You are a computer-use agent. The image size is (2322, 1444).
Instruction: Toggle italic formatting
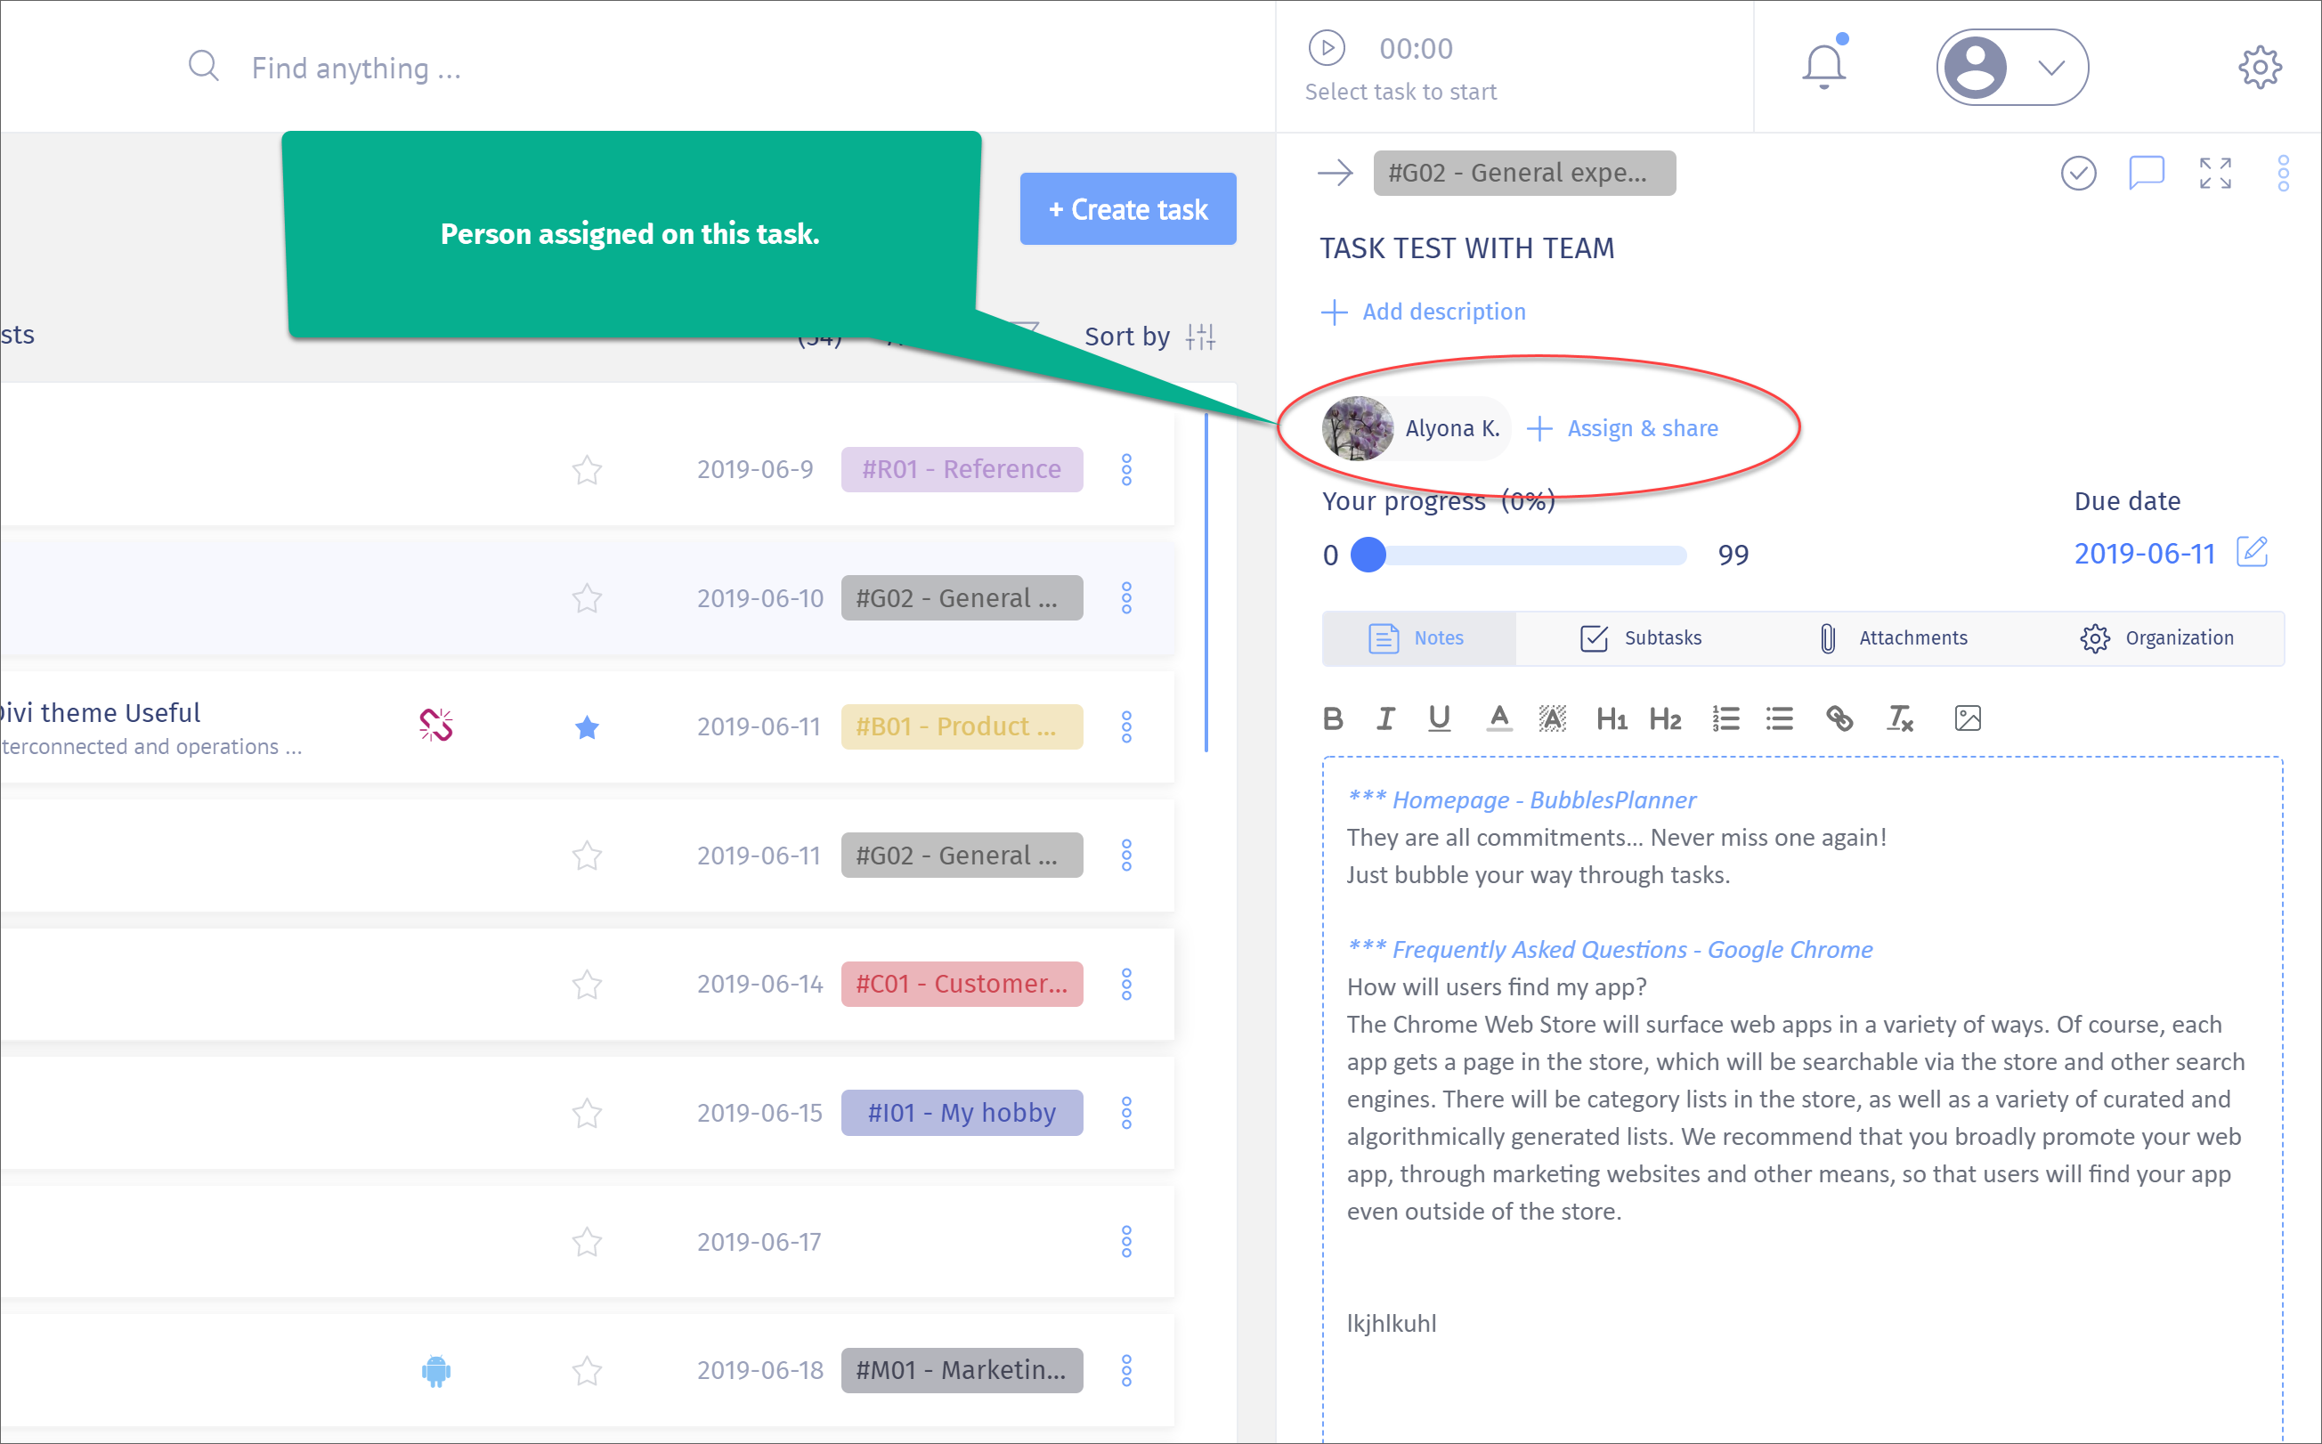1385,718
